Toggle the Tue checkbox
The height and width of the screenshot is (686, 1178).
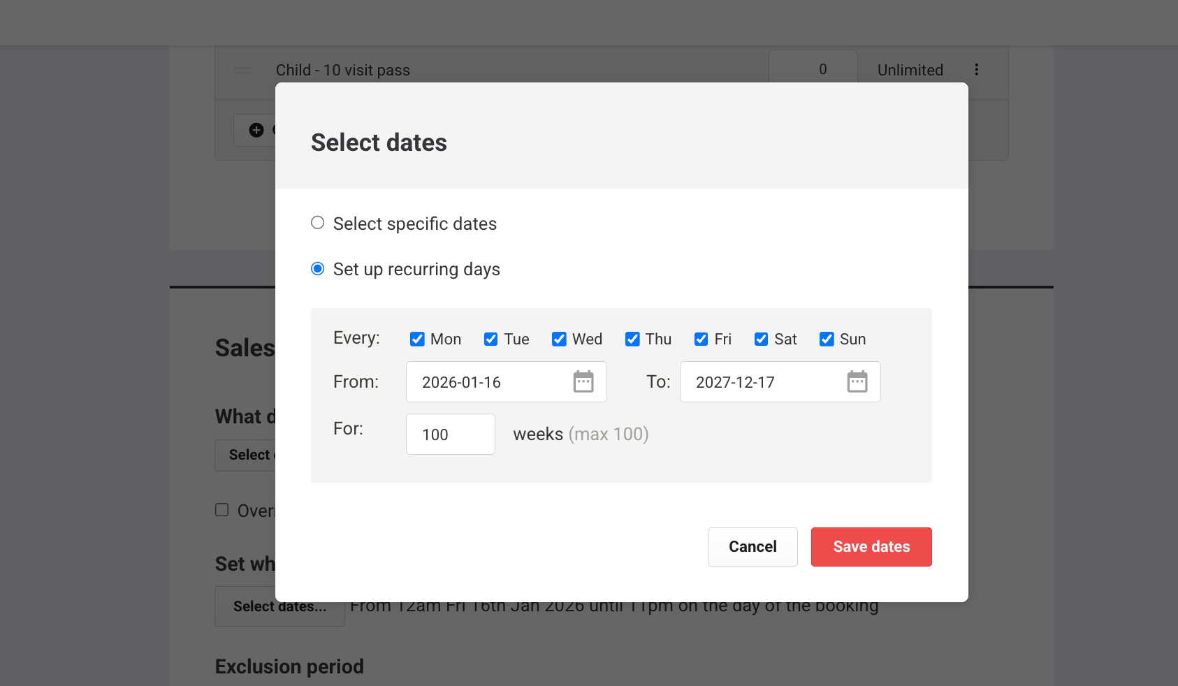491,340
